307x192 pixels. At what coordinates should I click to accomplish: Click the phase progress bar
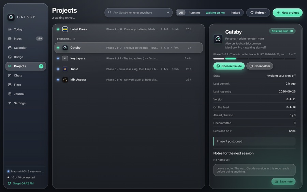pyautogui.click(x=254, y=59)
